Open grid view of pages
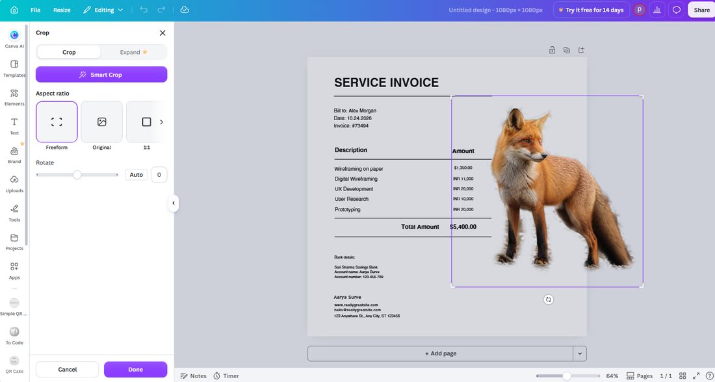This screenshot has height=382, width=715. [x=682, y=376]
